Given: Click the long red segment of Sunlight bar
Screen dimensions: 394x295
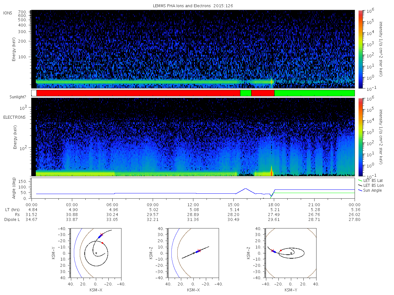Looking at the screenshot, I should click(138, 93).
